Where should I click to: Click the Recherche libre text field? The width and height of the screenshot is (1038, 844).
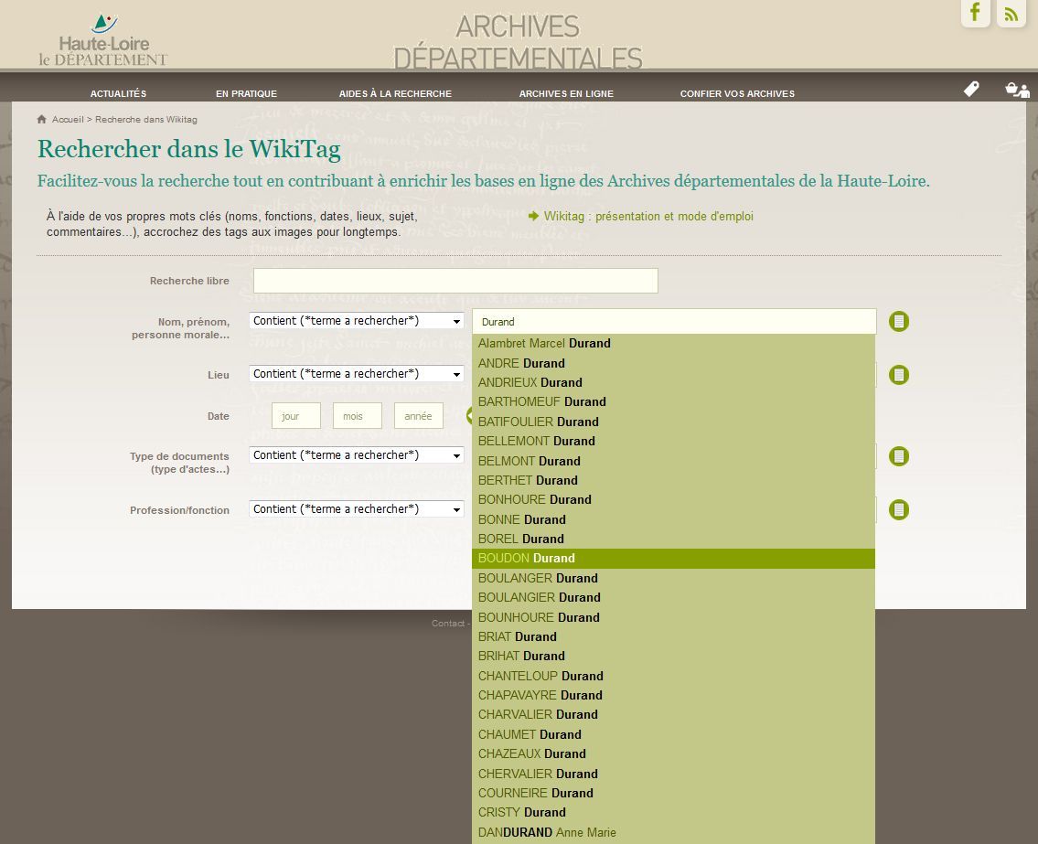click(455, 281)
